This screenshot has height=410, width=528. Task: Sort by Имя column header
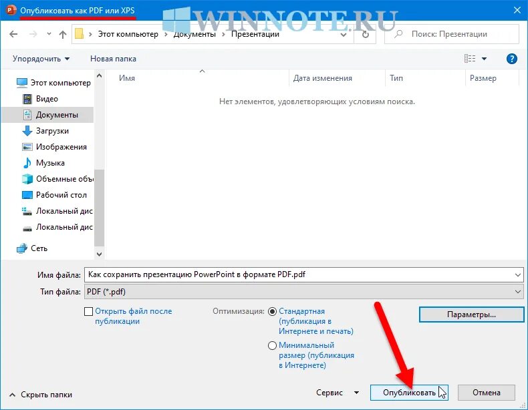127,78
